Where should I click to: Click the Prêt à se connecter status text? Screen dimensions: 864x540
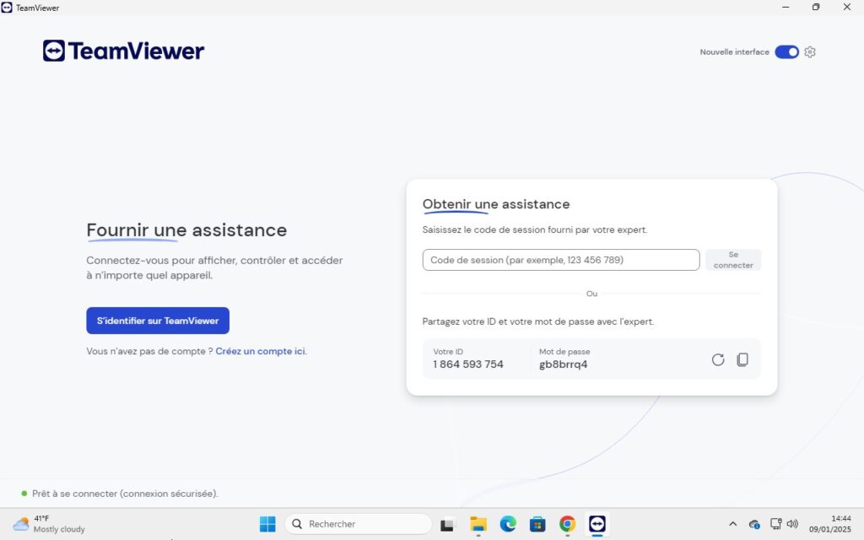point(125,494)
